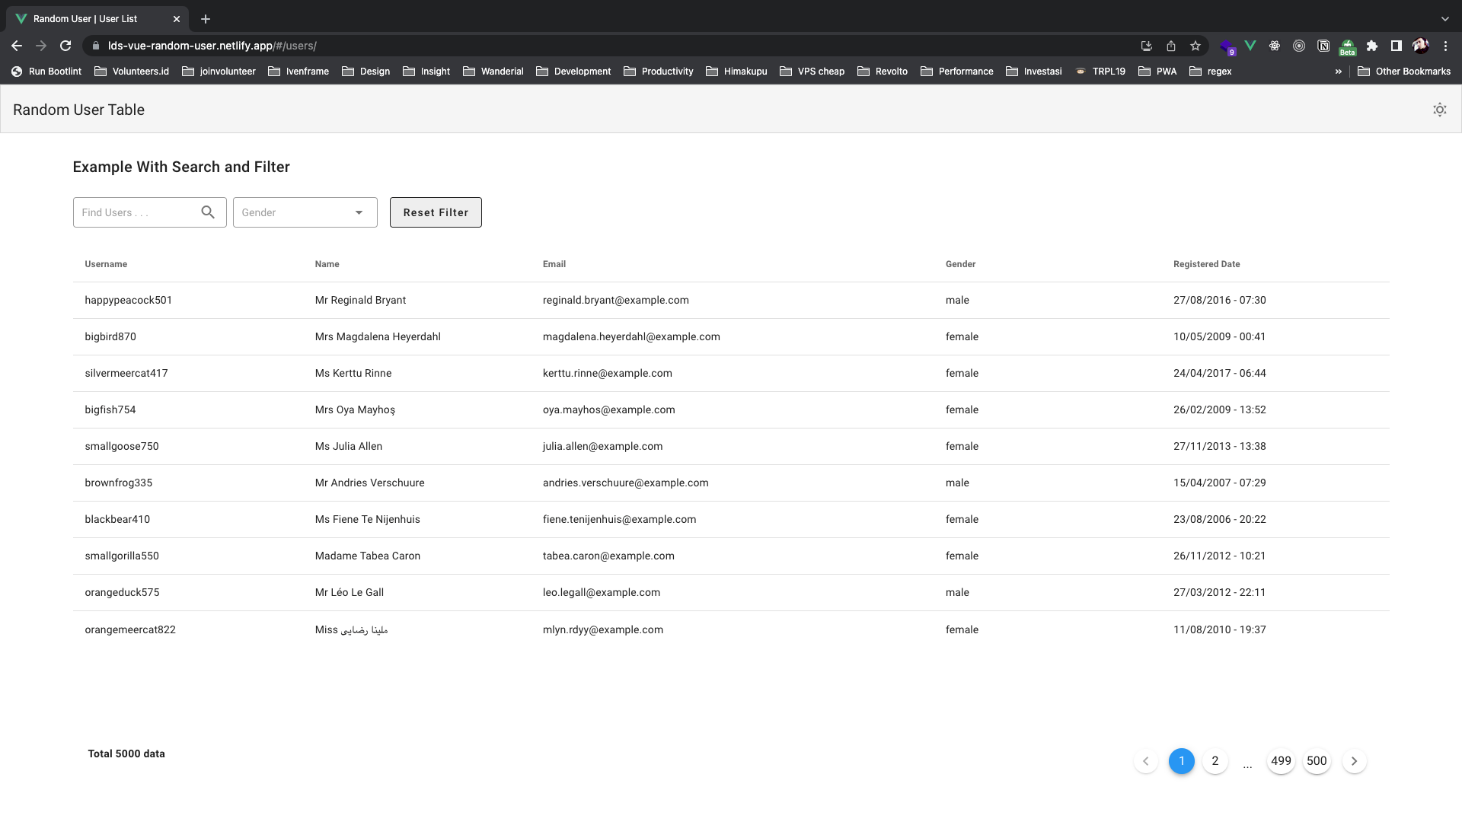Click the dark mode toggle icon
Image resolution: width=1462 pixels, height=822 pixels.
[x=1440, y=110]
